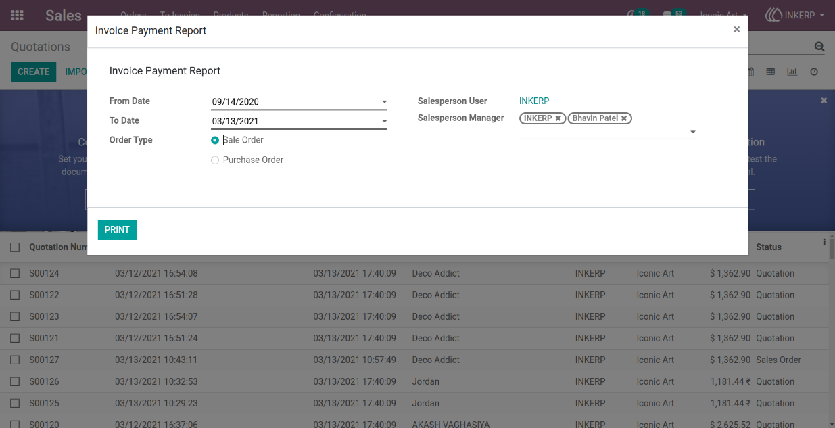Viewport: 835px width, 428px height.
Task: Click the PRINT button
Action: [x=117, y=230]
